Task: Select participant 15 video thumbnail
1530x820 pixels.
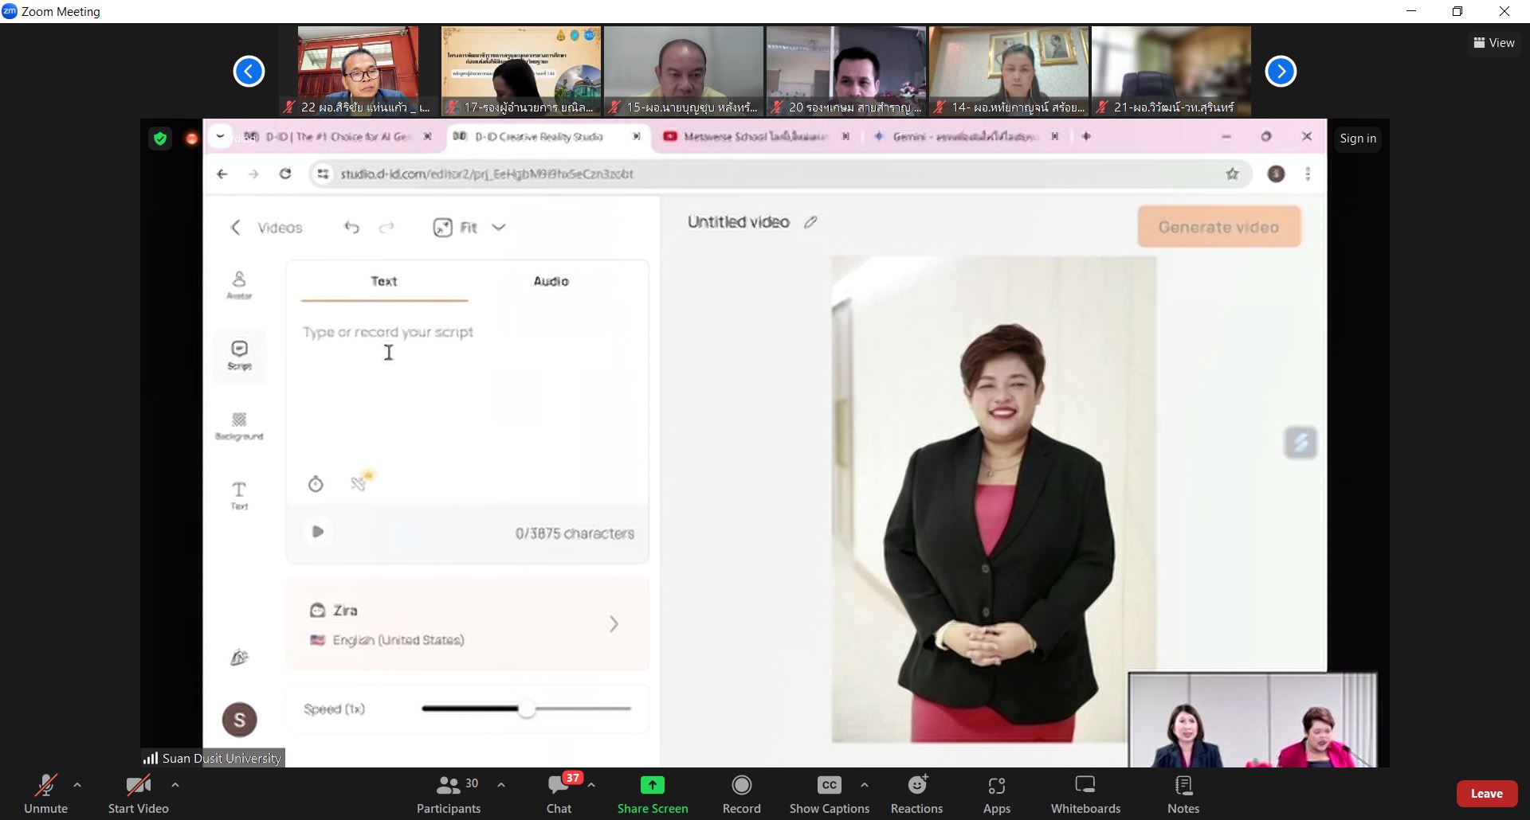Action: tap(684, 71)
